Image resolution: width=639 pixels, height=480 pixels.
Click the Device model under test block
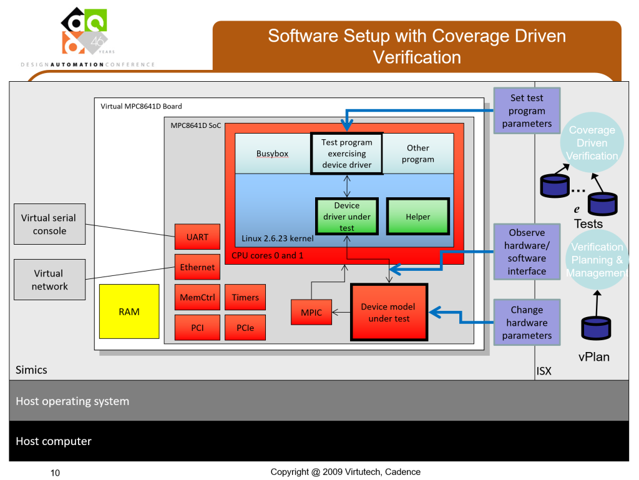[389, 312]
